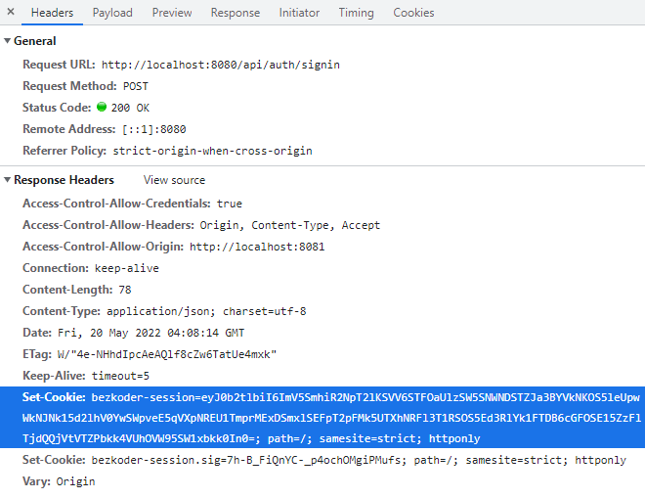This screenshot has width=645, height=499.
Task: Click the green status code indicator dot
Action: [x=101, y=108]
